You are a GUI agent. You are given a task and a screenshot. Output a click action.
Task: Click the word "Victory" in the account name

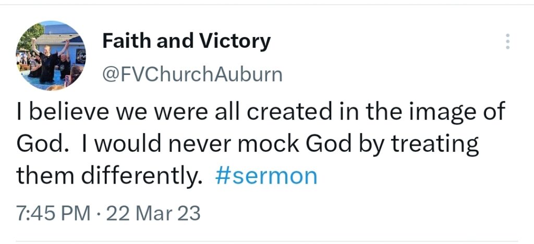point(235,42)
